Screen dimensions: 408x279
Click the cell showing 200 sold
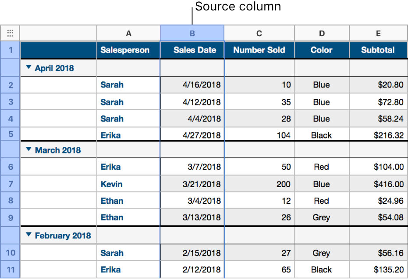click(259, 184)
